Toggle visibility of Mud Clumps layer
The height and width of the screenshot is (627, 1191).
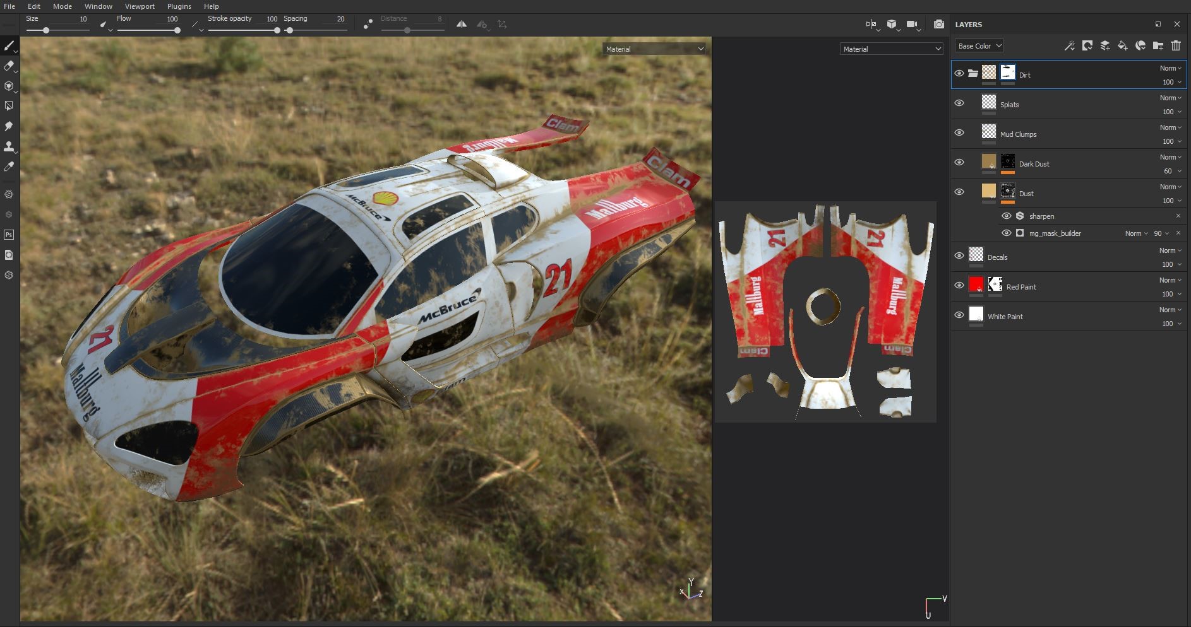(x=959, y=132)
